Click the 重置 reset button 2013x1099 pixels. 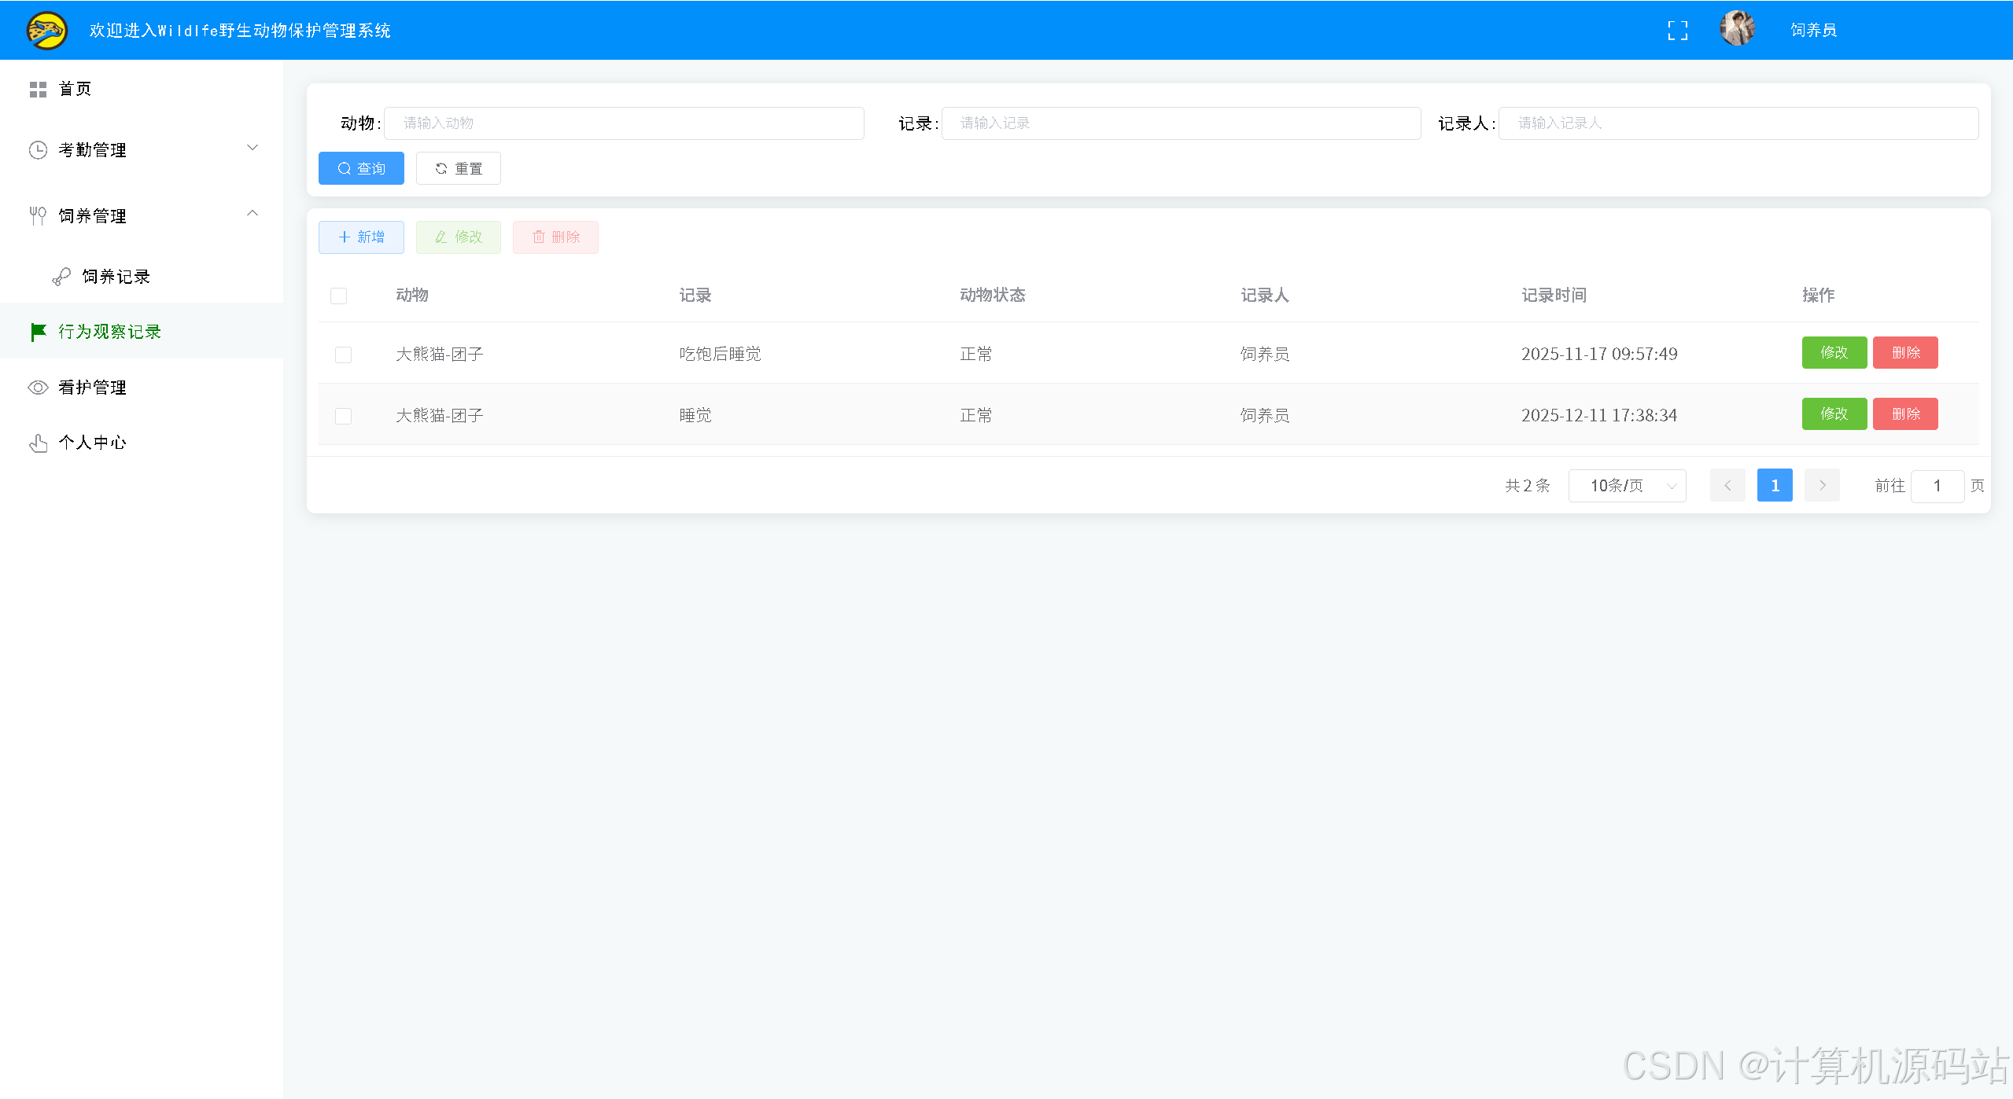459,168
